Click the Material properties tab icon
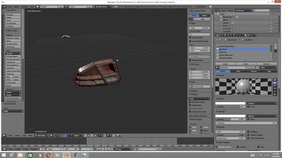Viewport: 282px width, 158px height. click(x=246, y=35)
